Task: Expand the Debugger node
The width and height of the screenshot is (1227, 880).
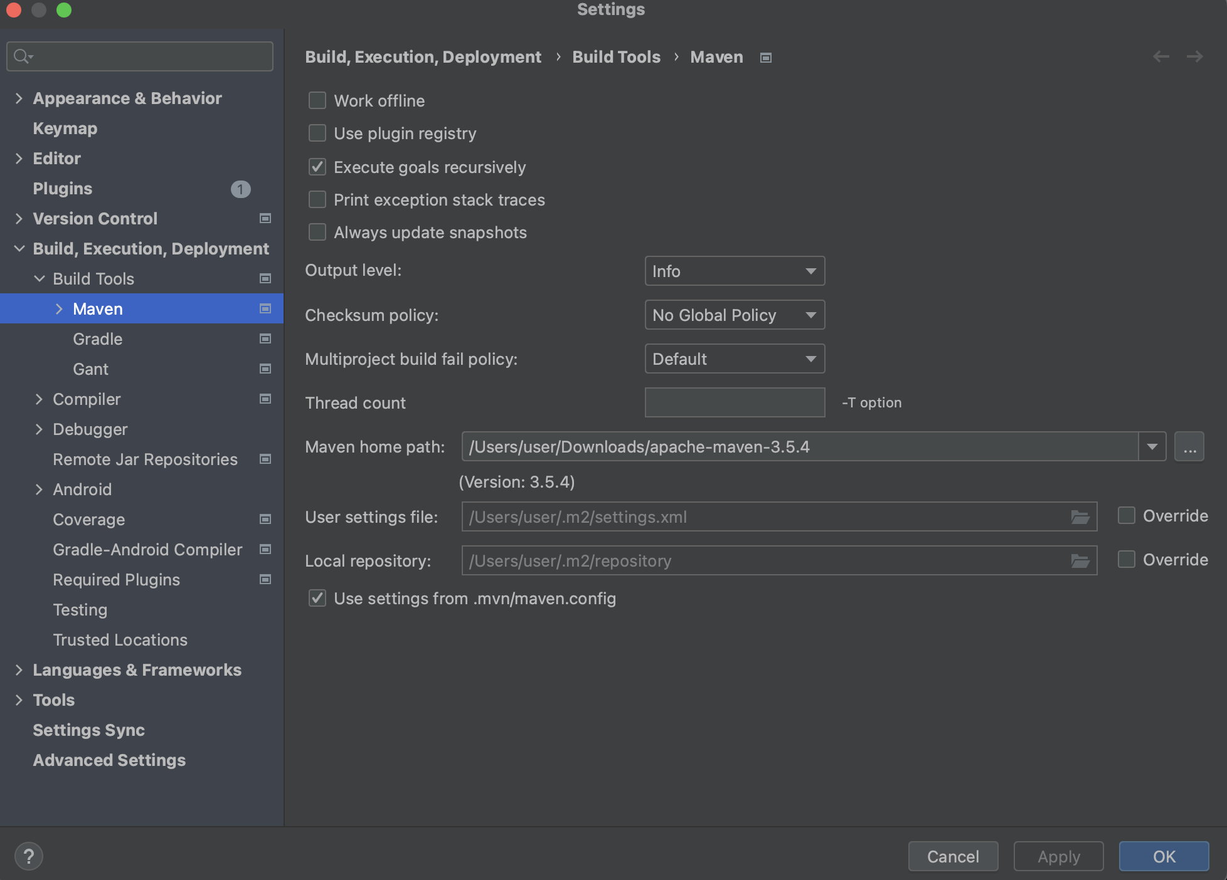Action: [39, 429]
